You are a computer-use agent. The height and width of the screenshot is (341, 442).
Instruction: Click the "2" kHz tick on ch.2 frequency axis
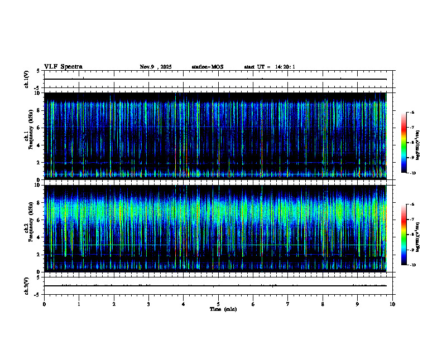[39, 255]
